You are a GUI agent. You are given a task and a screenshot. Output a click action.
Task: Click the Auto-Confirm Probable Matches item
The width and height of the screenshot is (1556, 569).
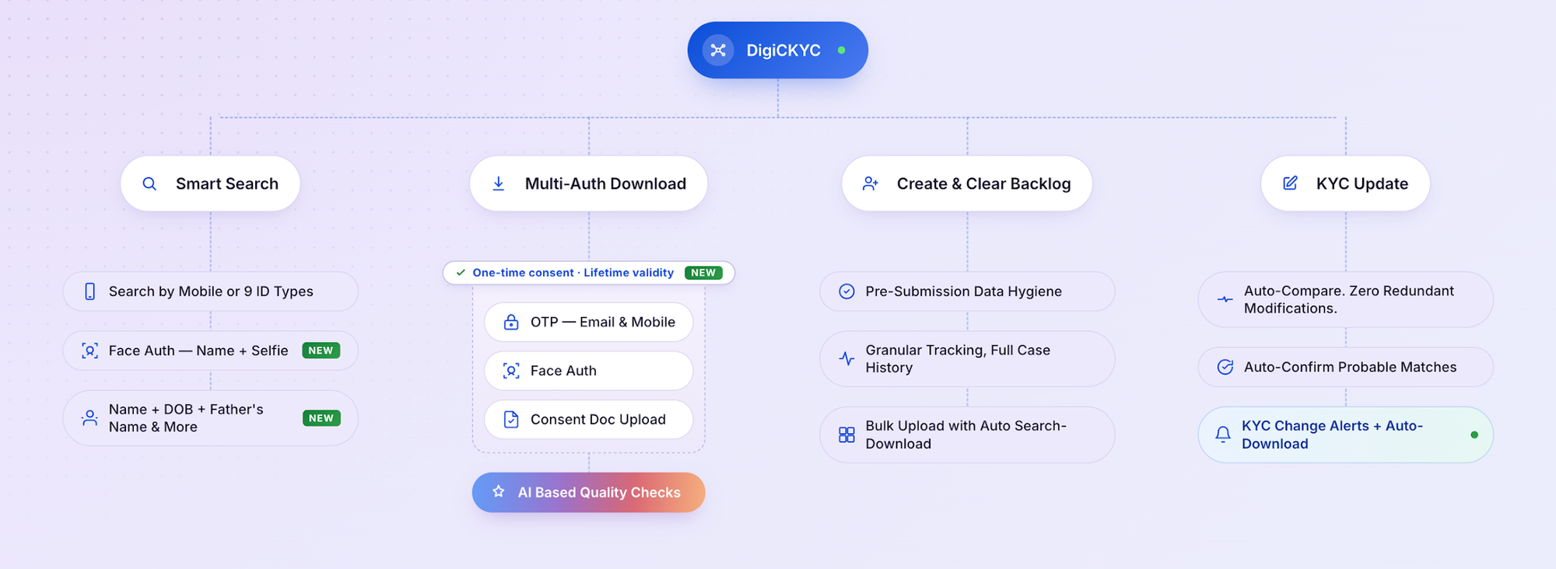pos(1346,367)
